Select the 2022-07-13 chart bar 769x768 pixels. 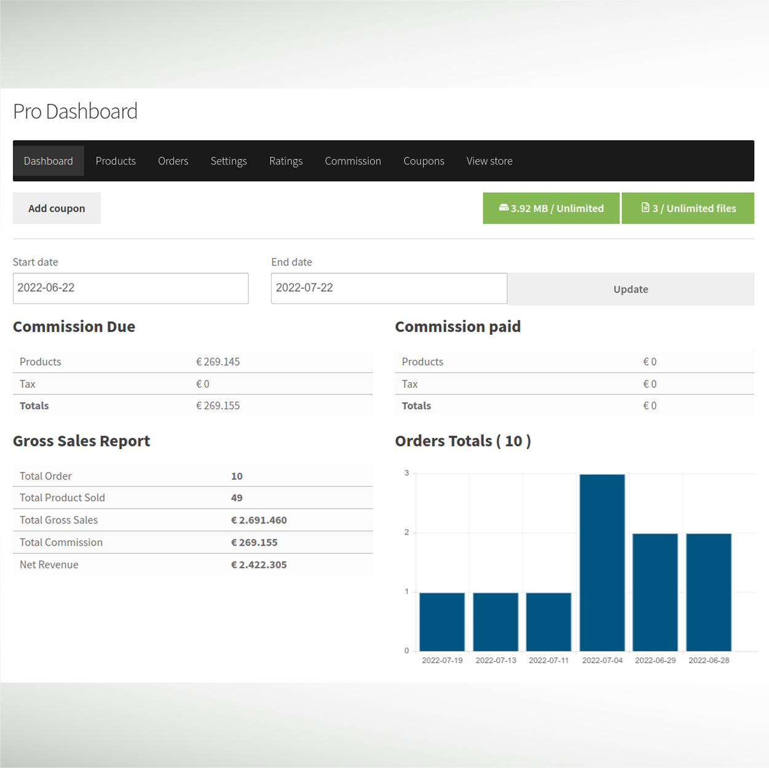[x=495, y=622]
